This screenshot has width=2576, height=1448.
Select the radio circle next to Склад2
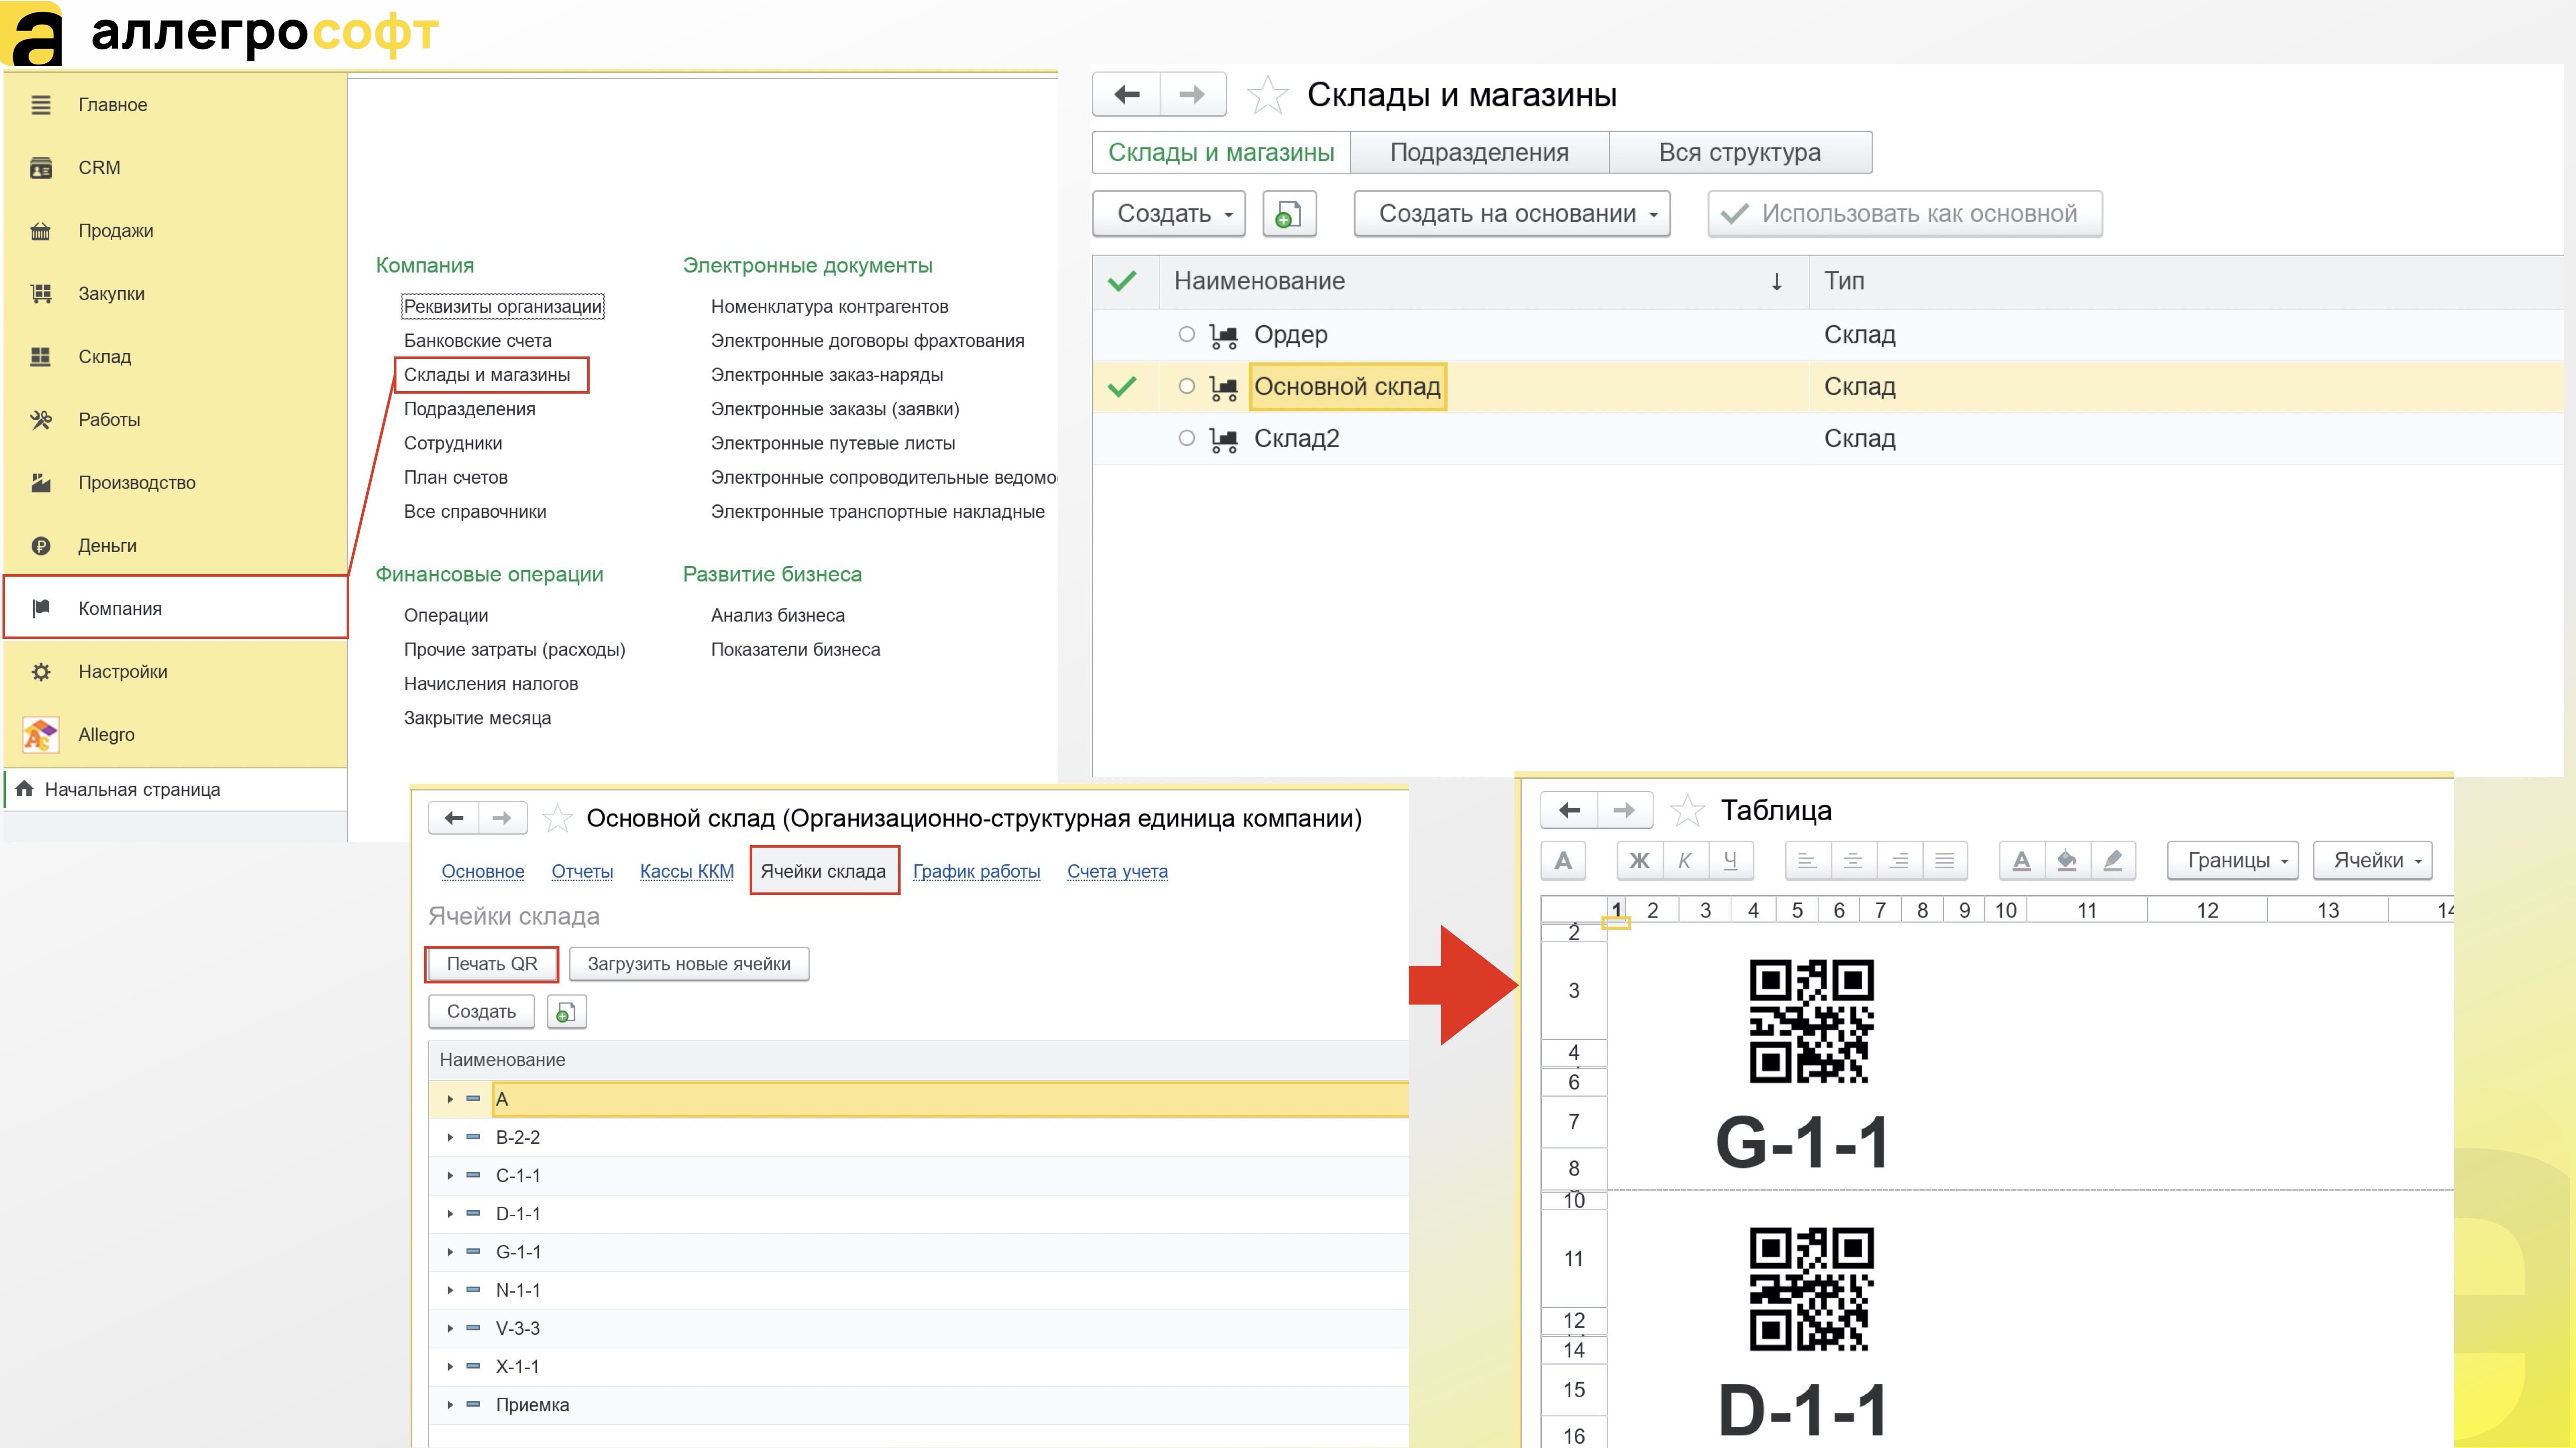pyautogui.click(x=1186, y=438)
